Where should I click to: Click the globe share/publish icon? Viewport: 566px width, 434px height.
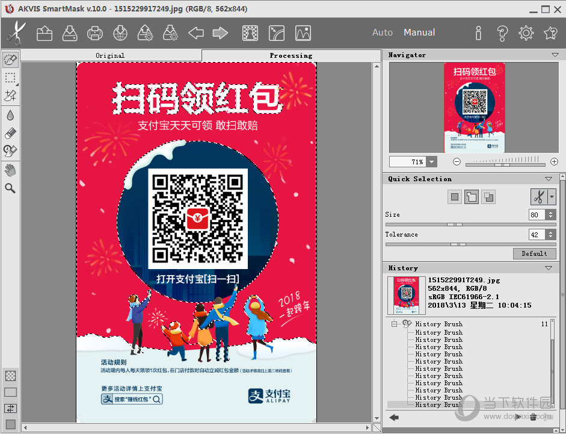[120, 33]
